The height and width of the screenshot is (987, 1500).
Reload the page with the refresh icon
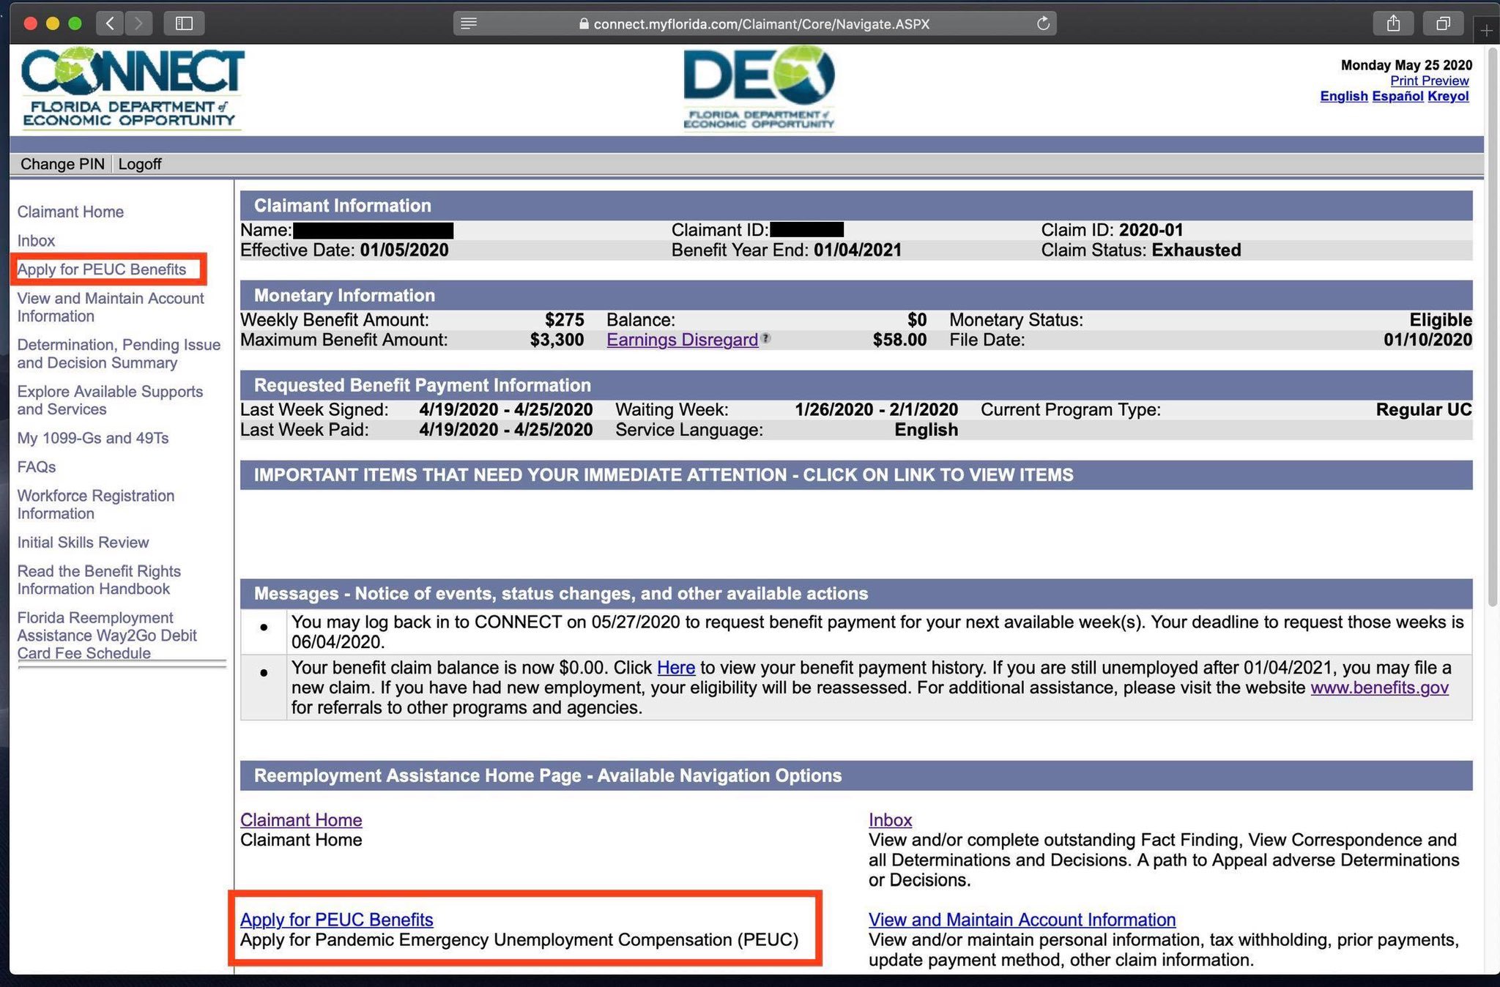pos(1043,23)
